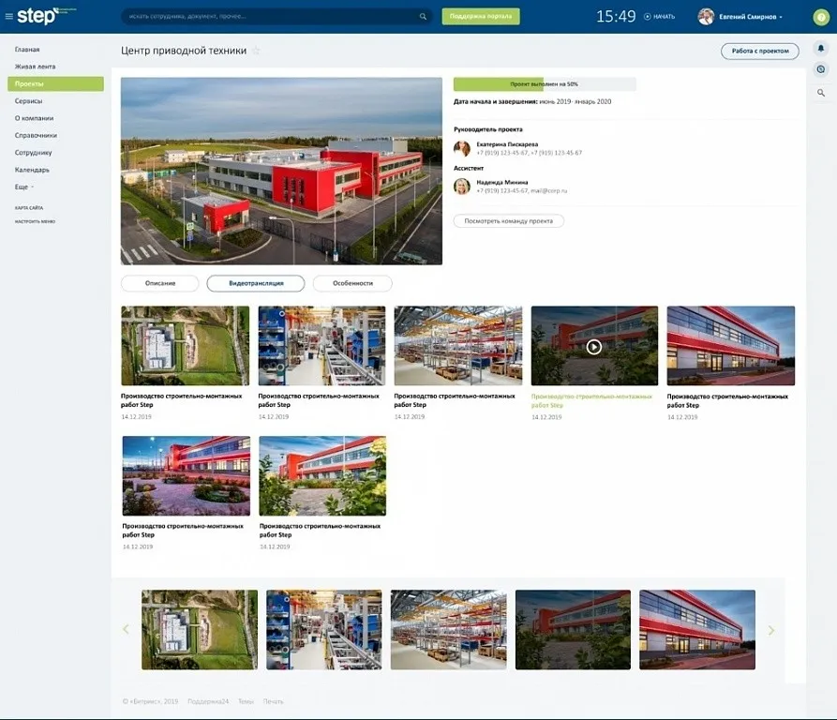The width and height of the screenshot is (837, 720).
Task: Click the search magnifier in top search bar
Action: 423,16
